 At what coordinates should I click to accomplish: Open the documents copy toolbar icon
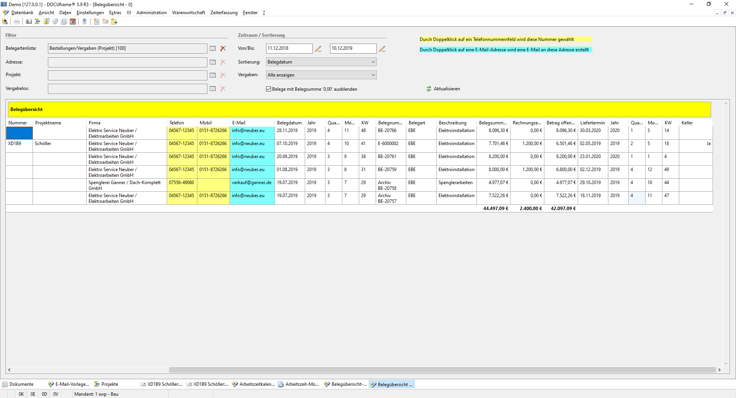(64, 21)
